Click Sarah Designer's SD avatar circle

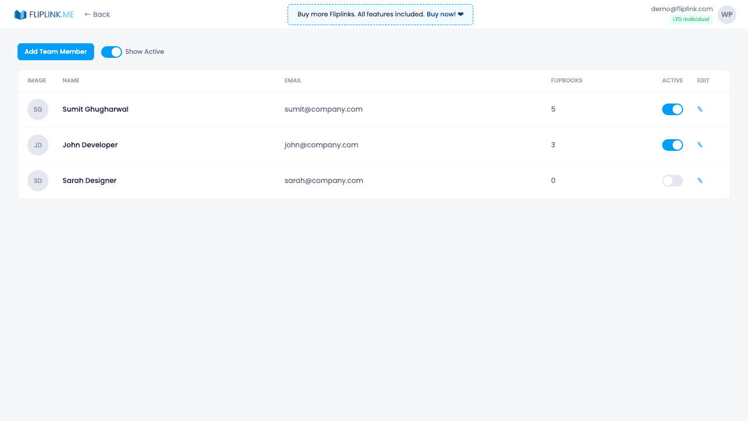tap(37, 180)
